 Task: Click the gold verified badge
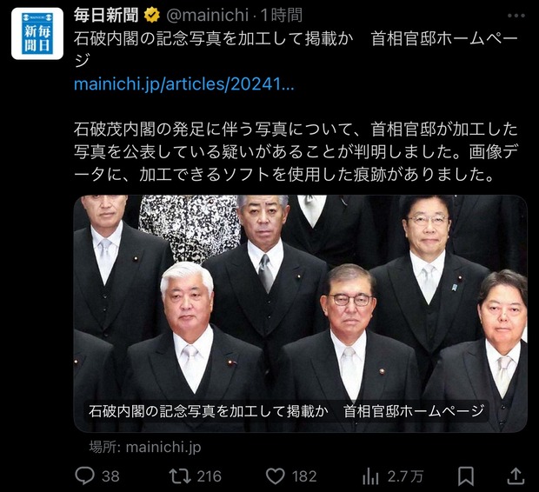pos(152,16)
